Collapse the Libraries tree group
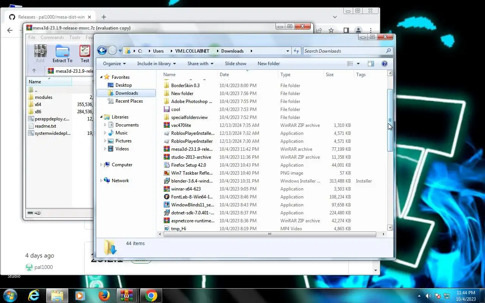 (101, 117)
